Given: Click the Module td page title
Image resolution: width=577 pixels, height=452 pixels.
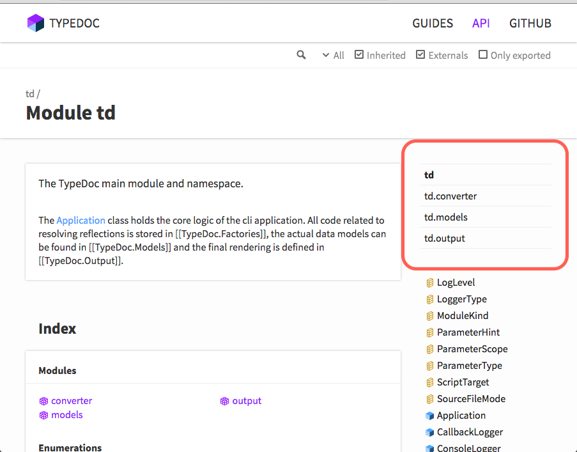Looking at the screenshot, I should tap(71, 113).
